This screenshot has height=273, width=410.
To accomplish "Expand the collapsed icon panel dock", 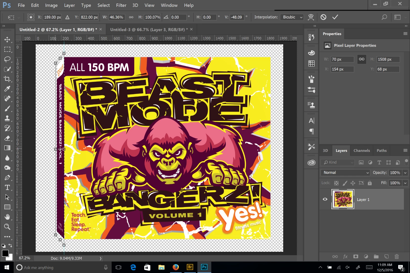I will coord(315,26).
